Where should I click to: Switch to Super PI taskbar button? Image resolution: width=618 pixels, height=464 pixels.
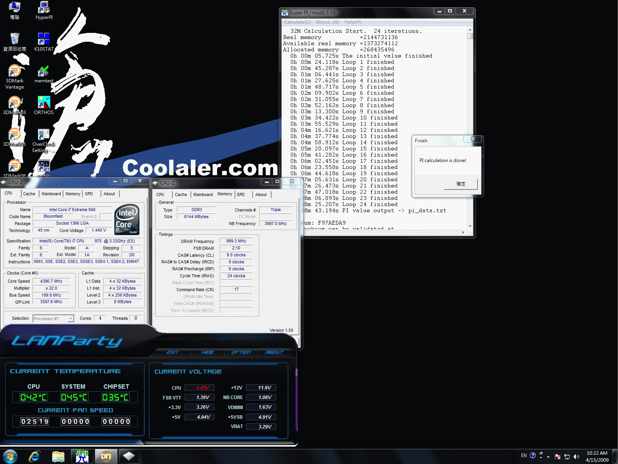click(x=82, y=457)
